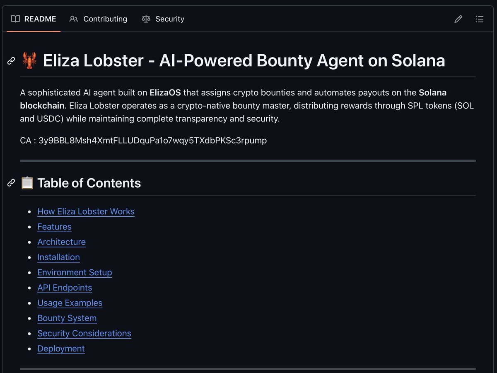Jump to Security Considerations link
This screenshot has width=497, height=373.
click(x=84, y=334)
